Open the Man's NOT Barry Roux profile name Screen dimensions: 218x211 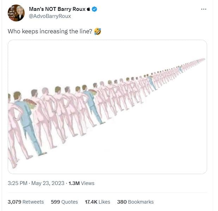coord(57,9)
